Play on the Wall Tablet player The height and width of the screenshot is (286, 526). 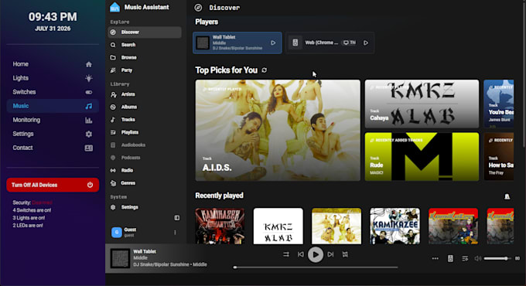(x=273, y=43)
